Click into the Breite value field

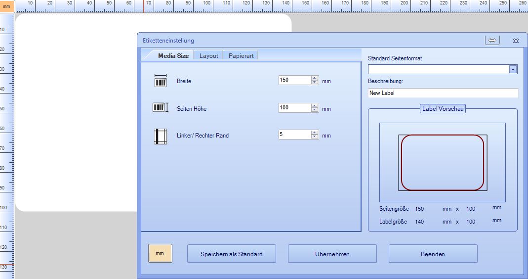point(295,80)
